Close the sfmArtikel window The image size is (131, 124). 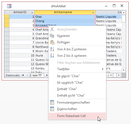point(122,6)
